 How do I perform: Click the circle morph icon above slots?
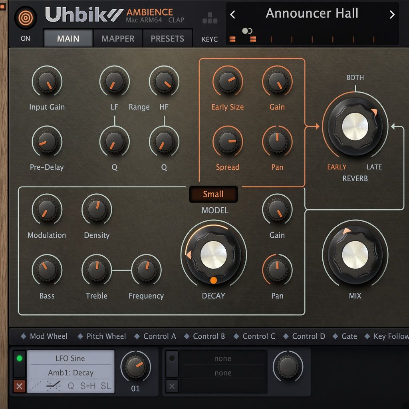click(x=247, y=31)
